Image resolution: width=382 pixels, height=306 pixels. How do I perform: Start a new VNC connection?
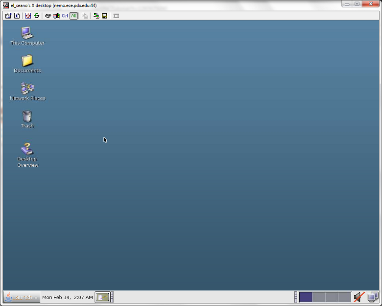[96, 16]
